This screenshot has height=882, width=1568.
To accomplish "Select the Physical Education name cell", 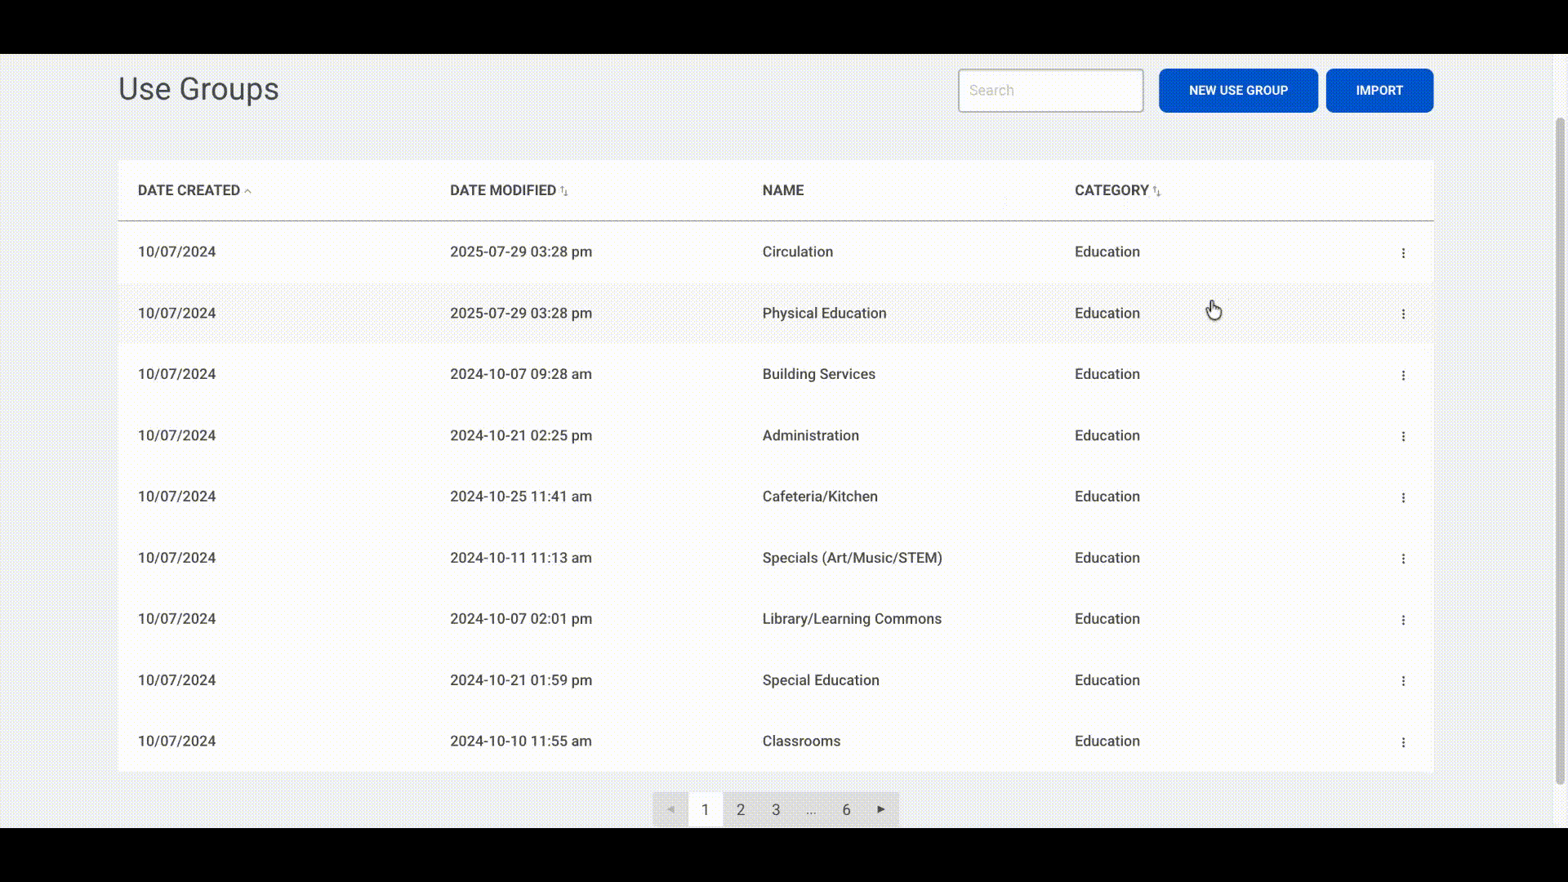I will click(x=824, y=313).
